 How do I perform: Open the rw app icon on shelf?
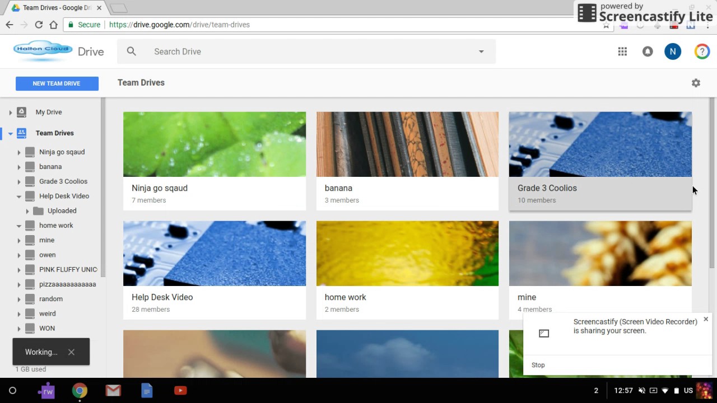tap(46, 391)
